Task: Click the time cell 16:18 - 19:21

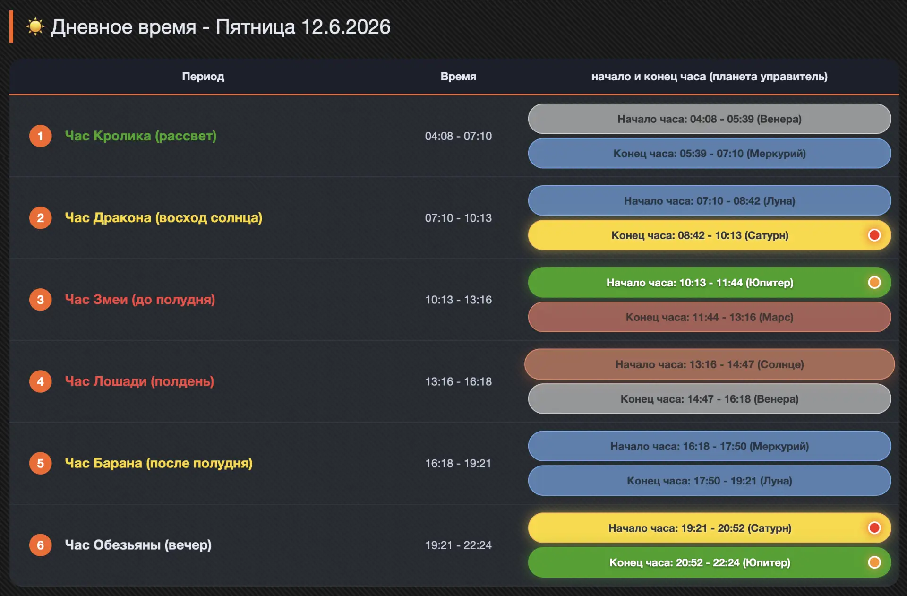Action: pos(458,463)
